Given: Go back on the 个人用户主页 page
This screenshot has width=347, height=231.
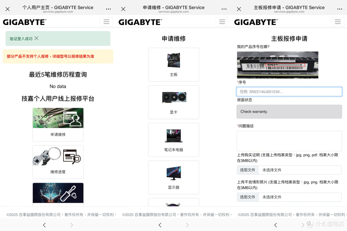Looking at the screenshot, I should pos(44,225).
